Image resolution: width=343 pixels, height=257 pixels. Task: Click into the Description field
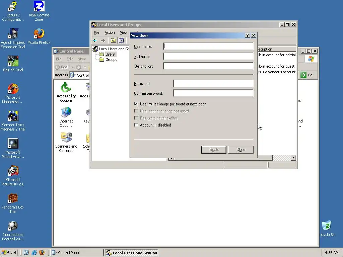(208, 66)
